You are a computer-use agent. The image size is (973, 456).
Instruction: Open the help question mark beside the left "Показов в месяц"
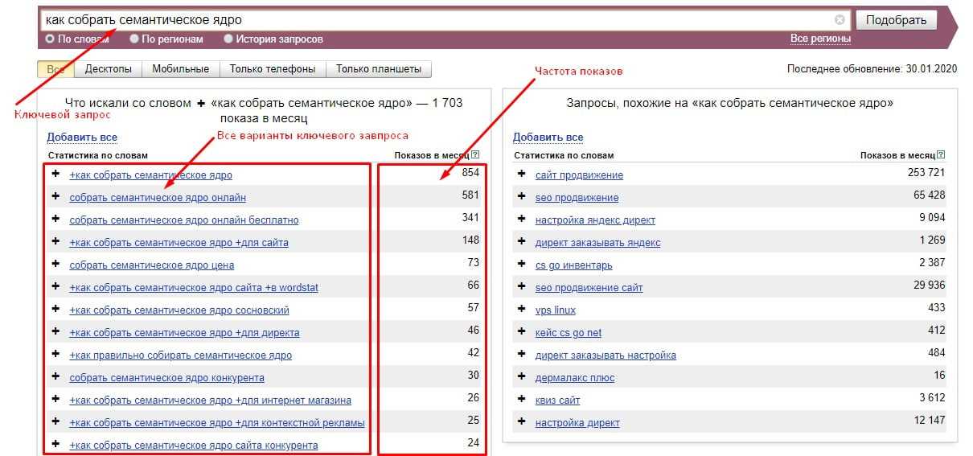click(475, 155)
